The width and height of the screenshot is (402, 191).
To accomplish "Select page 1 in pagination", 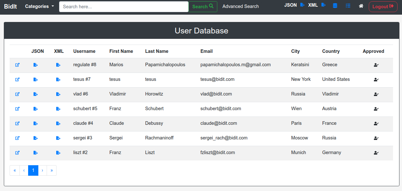I will click(x=33, y=170).
